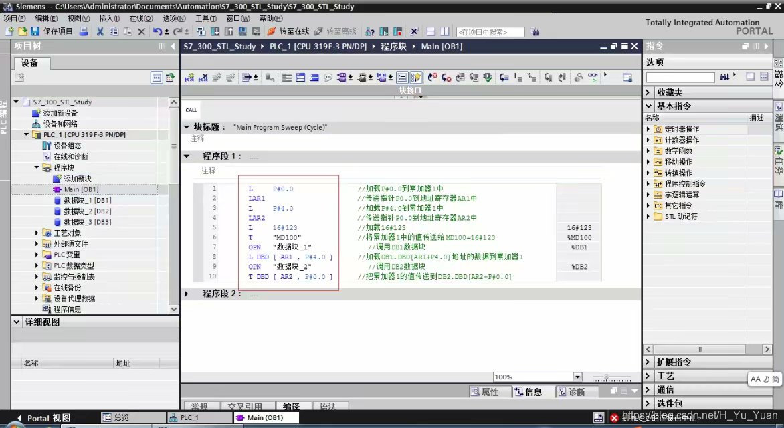Expand 计数器操作 instruction folder

[648, 140]
